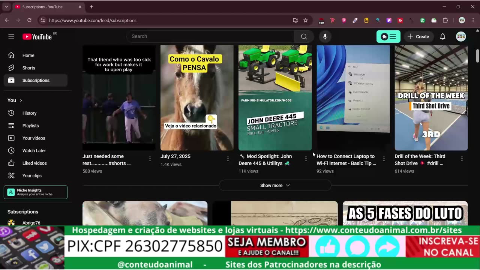480x270 pixels.
Task: Open the 'AS 5 FASES DO LUTO' video thumbnail
Action: pos(405,213)
